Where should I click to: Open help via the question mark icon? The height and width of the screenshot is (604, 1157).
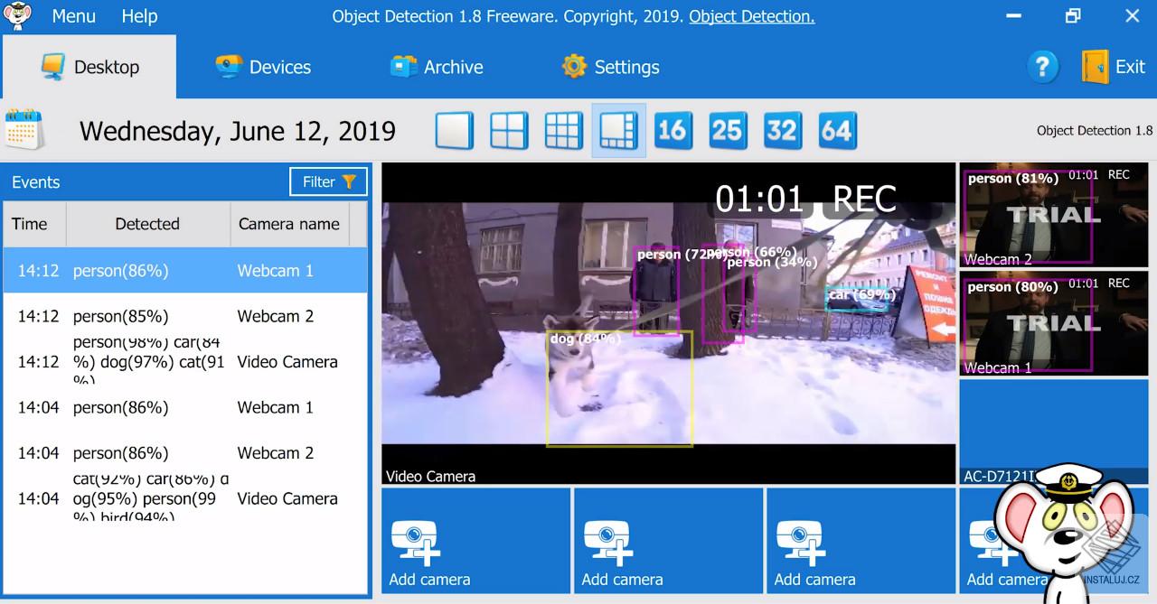pos(1041,66)
